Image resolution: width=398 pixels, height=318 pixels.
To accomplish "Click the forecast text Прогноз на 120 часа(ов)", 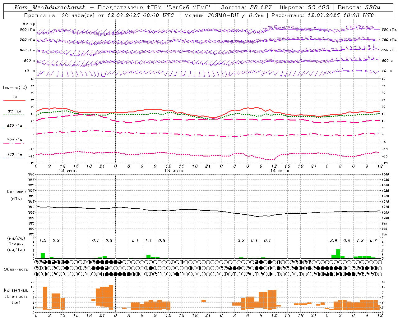I will (x=60, y=15).
